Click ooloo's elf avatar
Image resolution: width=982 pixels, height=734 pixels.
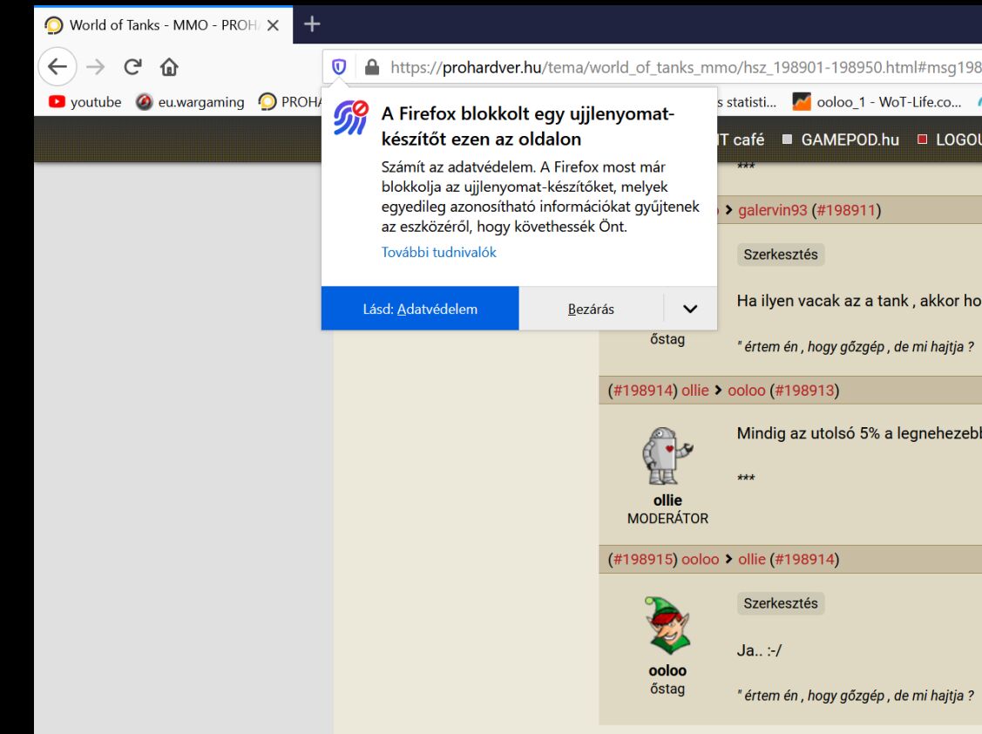pos(667,626)
